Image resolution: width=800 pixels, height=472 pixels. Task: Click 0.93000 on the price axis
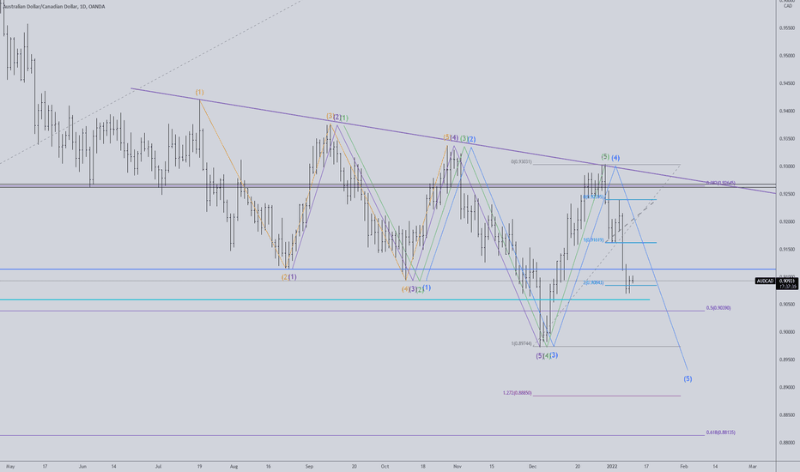(x=787, y=166)
